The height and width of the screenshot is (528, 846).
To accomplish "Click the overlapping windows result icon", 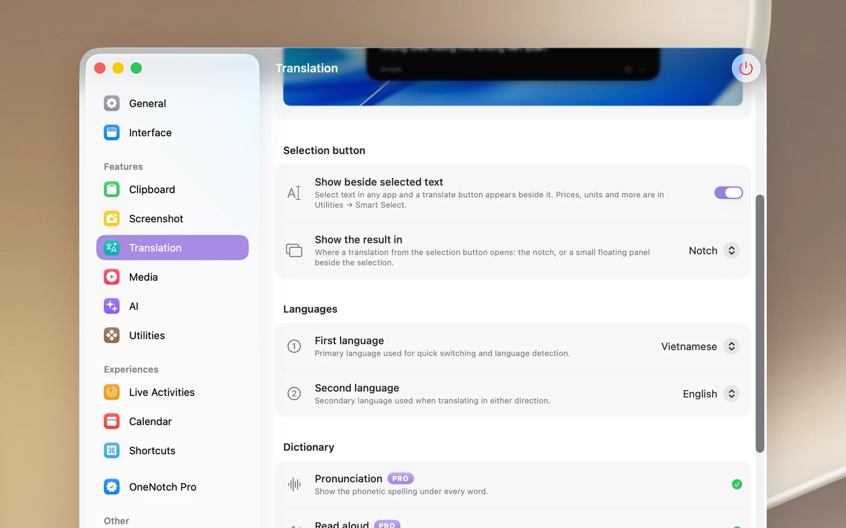I will [294, 250].
